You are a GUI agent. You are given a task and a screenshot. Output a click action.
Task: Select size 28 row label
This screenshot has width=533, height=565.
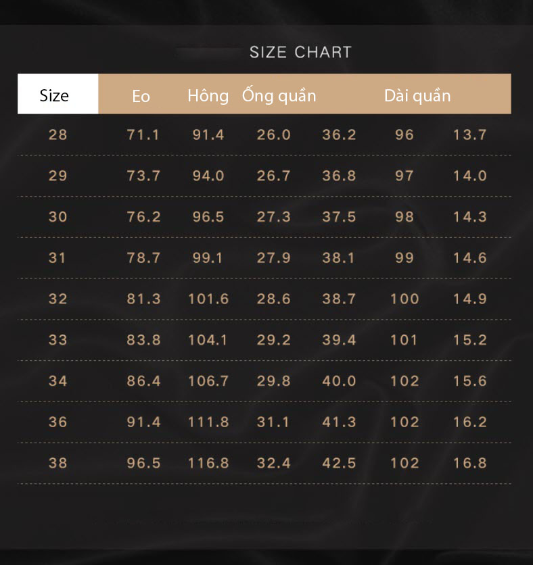(x=57, y=134)
